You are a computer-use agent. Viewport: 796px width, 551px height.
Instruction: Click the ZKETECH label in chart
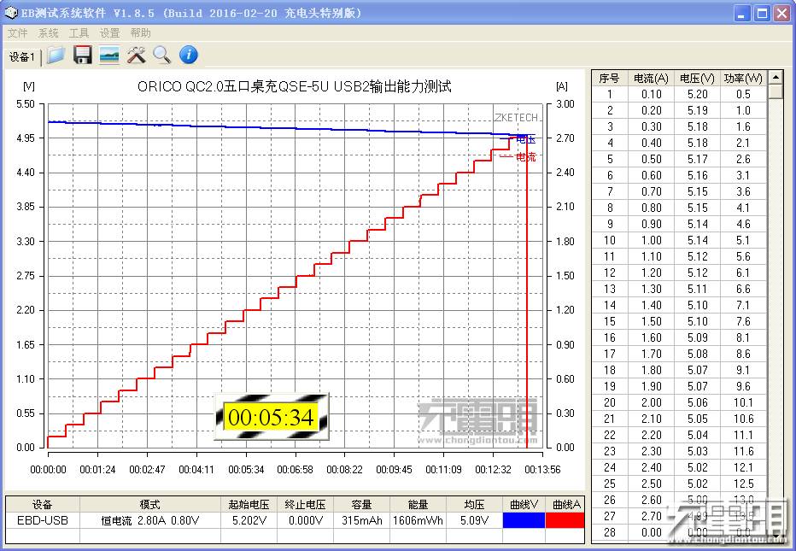(516, 117)
